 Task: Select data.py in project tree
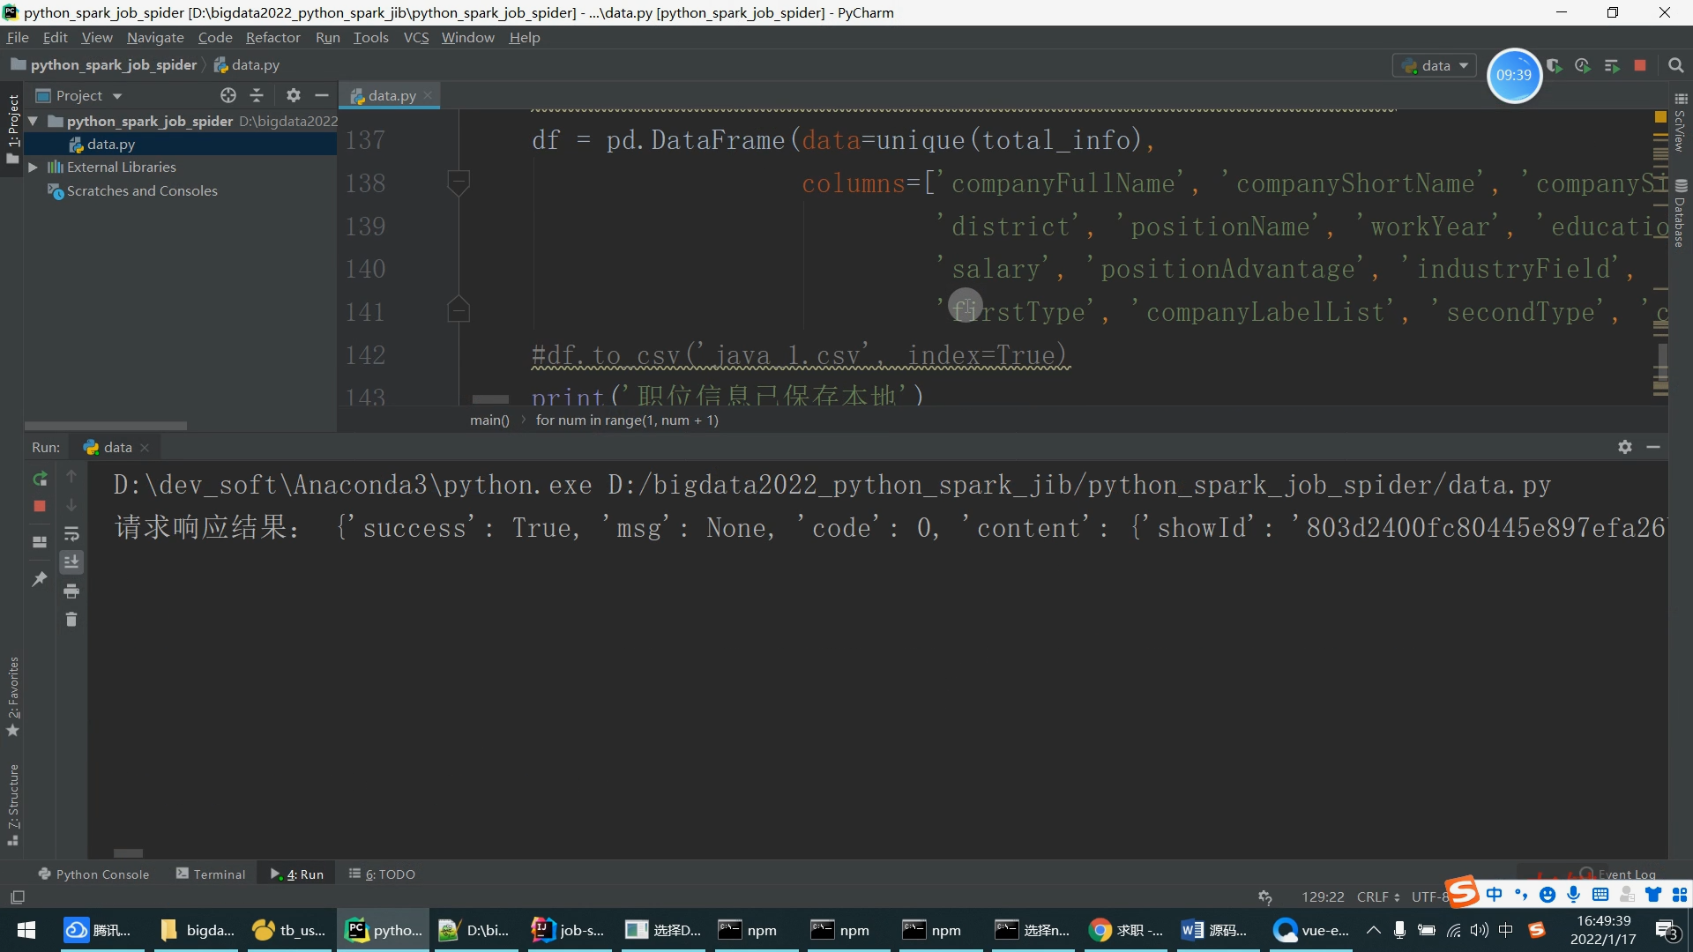110,144
